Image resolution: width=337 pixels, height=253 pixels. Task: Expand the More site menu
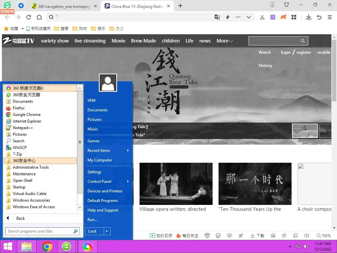click(x=224, y=41)
